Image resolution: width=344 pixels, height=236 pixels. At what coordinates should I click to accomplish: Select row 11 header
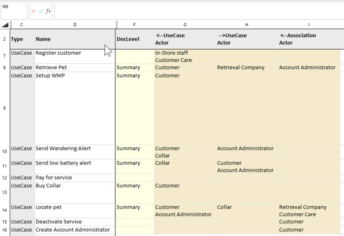point(5,166)
